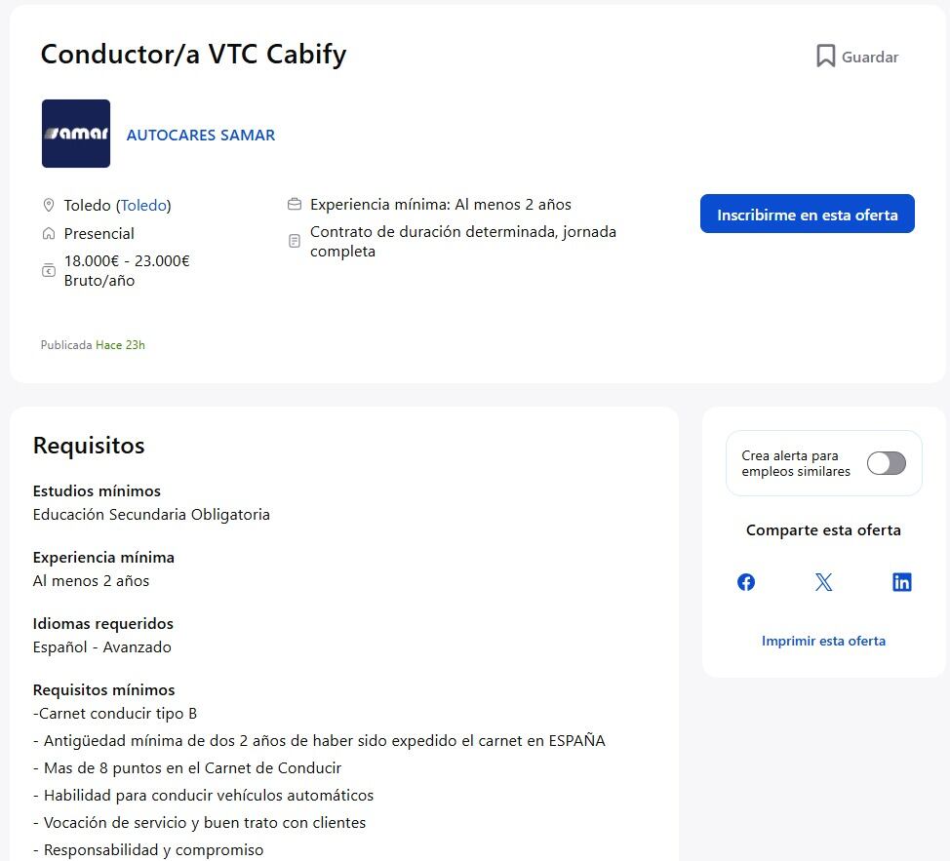Open the AUTOCARES SAMAR company page
This screenshot has height=861, width=950.
(200, 135)
